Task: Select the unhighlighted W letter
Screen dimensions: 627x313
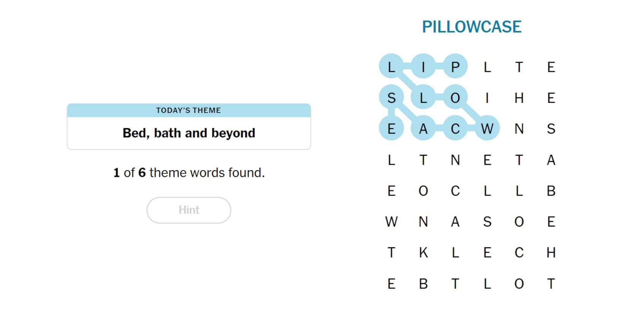Action: (x=391, y=222)
